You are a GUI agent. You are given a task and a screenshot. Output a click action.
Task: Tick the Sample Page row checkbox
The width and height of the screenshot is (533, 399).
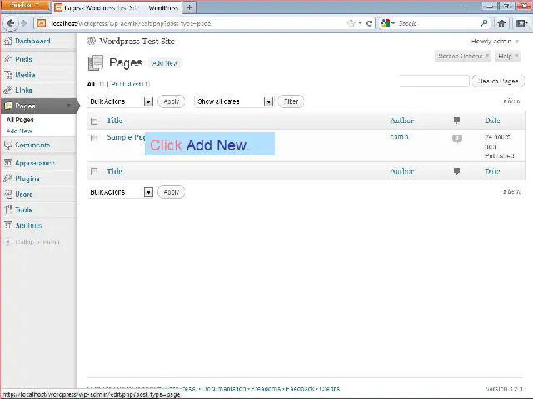(x=94, y=138)
